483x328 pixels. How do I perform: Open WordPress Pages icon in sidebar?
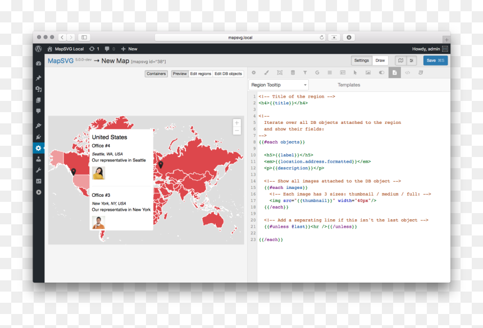coord(39,100)
